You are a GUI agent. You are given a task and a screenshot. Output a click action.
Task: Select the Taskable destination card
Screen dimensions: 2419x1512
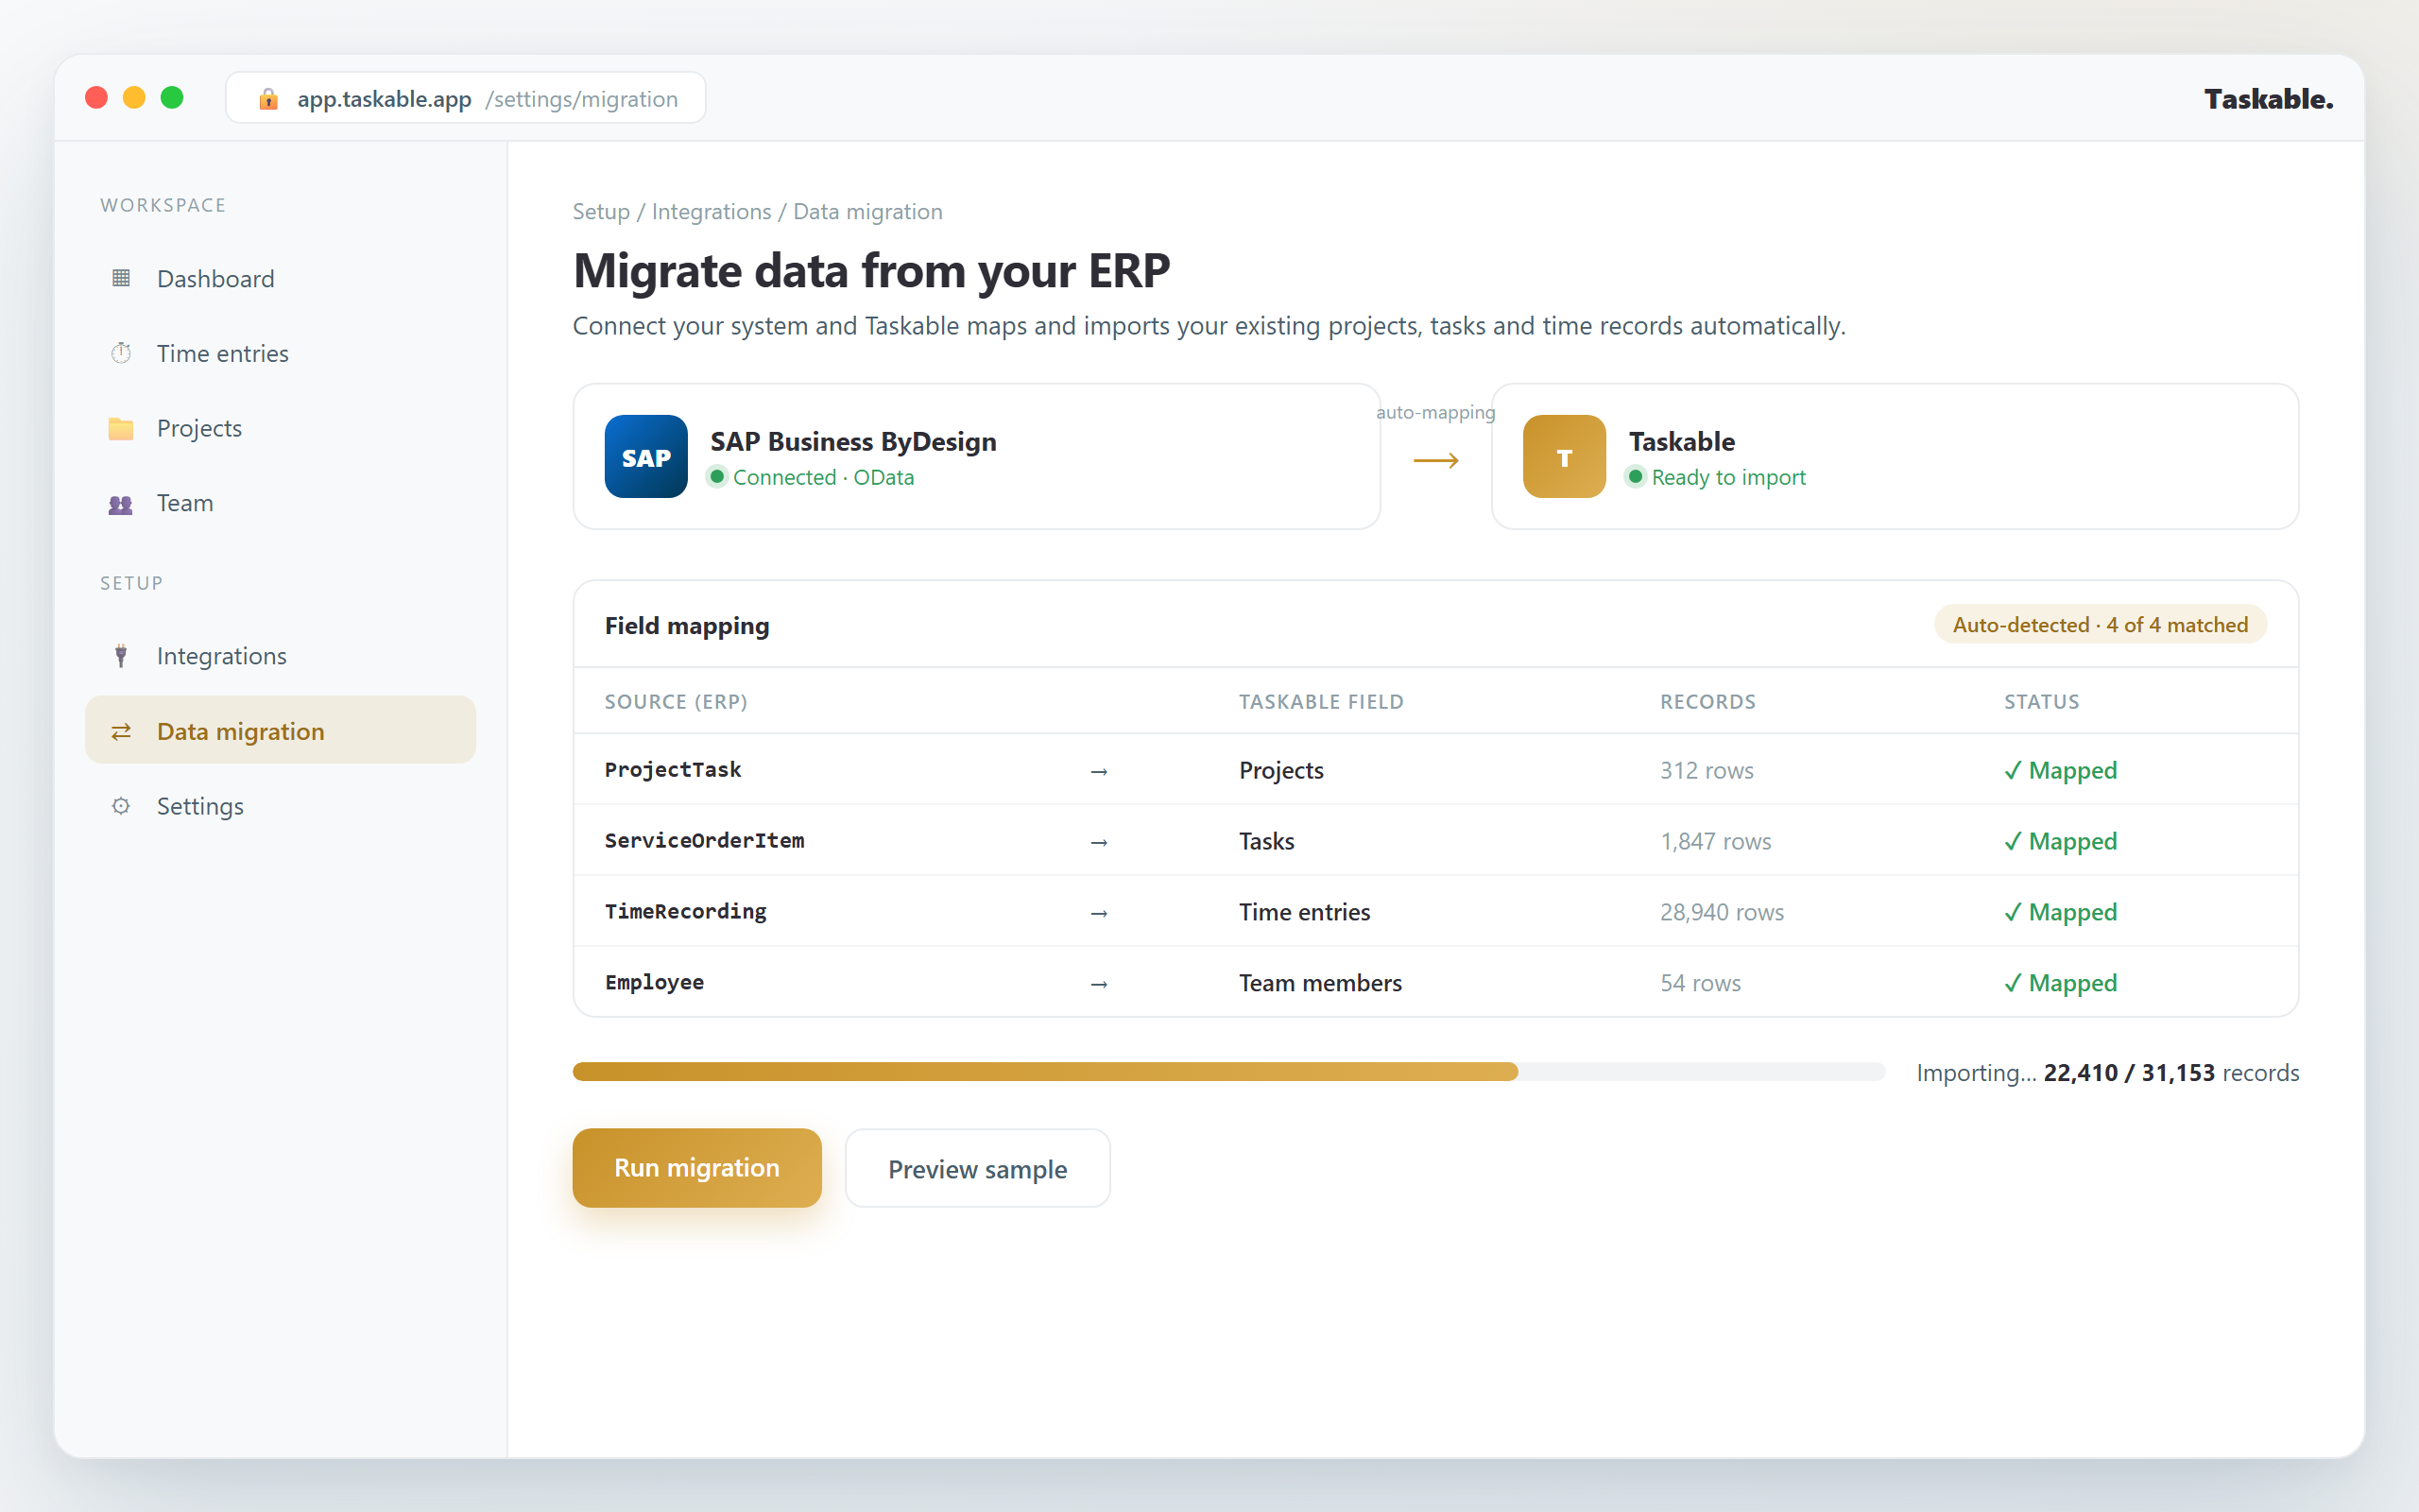[1896, 456]
